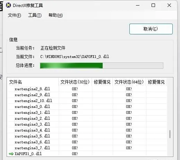Click the green arrow beside XAPOFX1_0.dll

pyautogui.click(x=11, y=154)
